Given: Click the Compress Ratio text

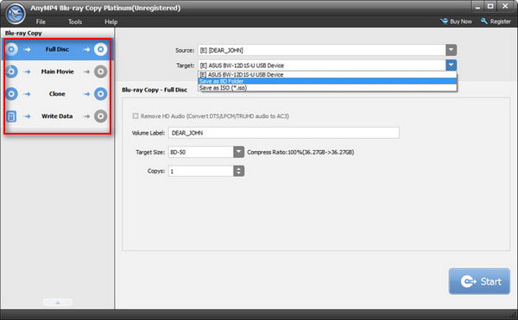Looking at the screenshot, I should click(x=300, y=152).
